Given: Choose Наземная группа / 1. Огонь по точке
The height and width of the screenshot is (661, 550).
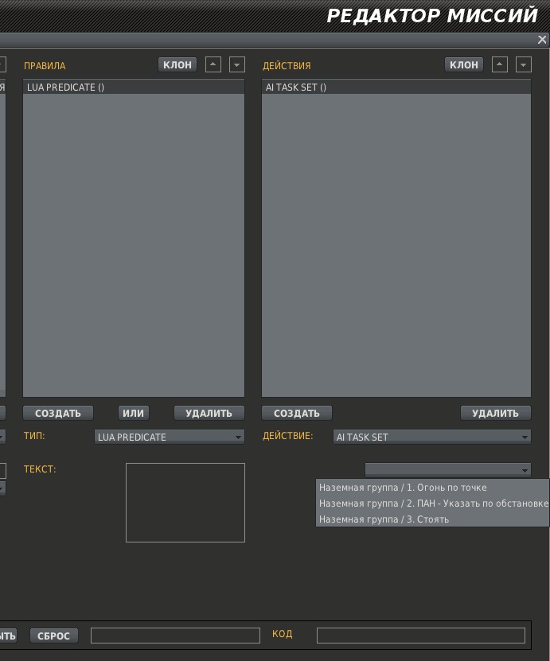Looking at the screenshot, I should click(x=433, y=488).
